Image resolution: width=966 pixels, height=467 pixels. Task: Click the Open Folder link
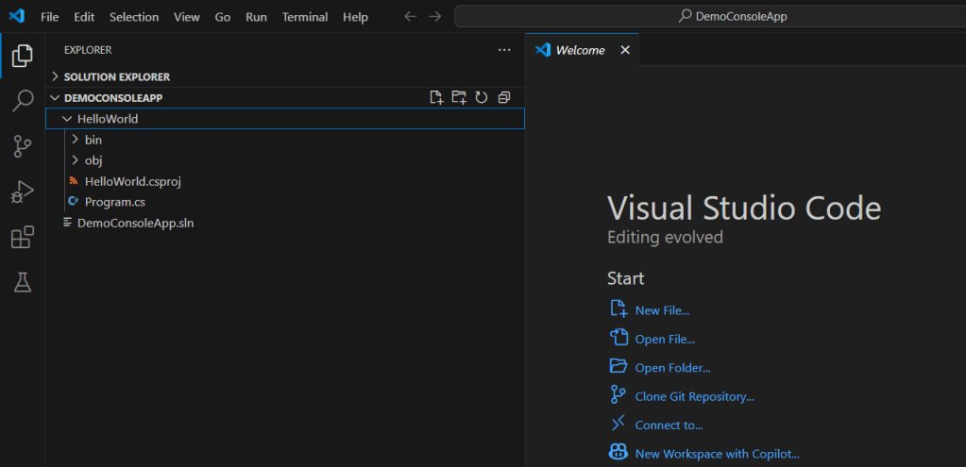point(672,368)
